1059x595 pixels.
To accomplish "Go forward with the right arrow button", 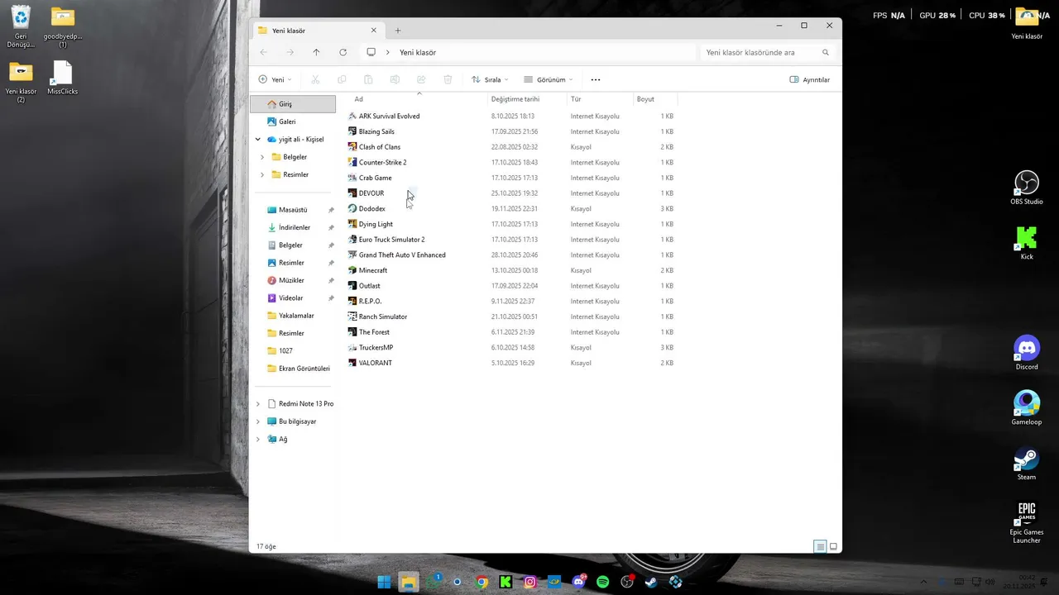I will (x=290, y=52).
